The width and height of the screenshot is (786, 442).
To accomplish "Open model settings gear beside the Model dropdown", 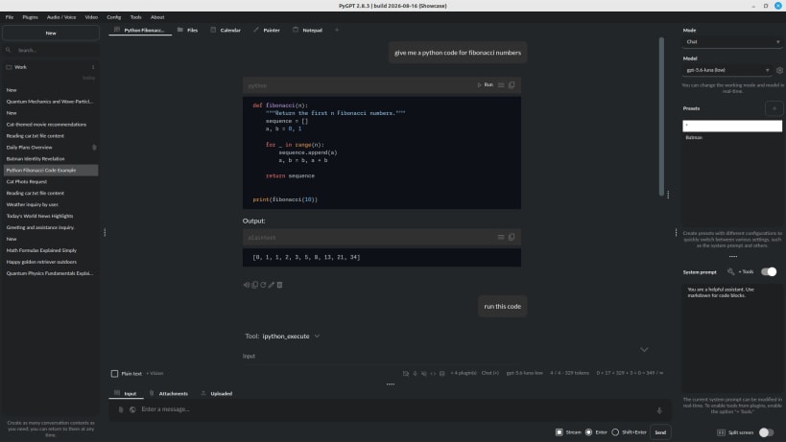I will [779, 71].
